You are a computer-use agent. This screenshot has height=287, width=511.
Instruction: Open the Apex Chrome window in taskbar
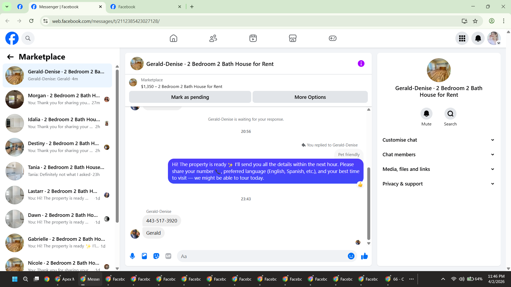[65, 279]
